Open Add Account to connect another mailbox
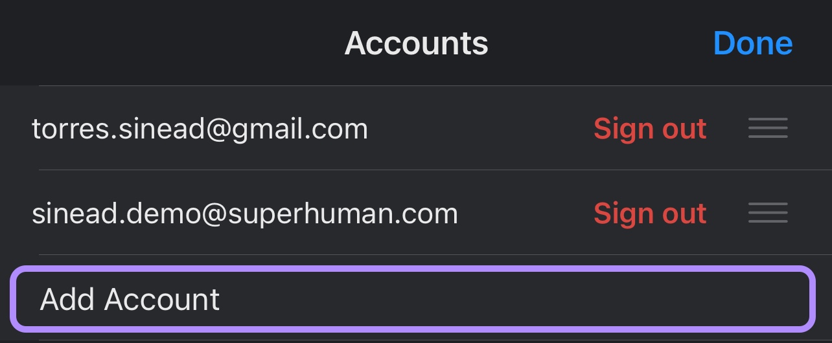Screen dimensions: 832x343 tap(412, 299)
